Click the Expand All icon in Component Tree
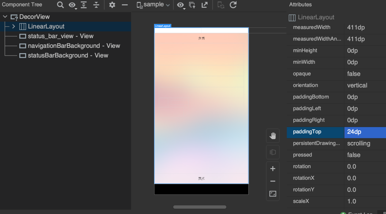Viewport: 386px width, 214px height. [x=84, y=5]
